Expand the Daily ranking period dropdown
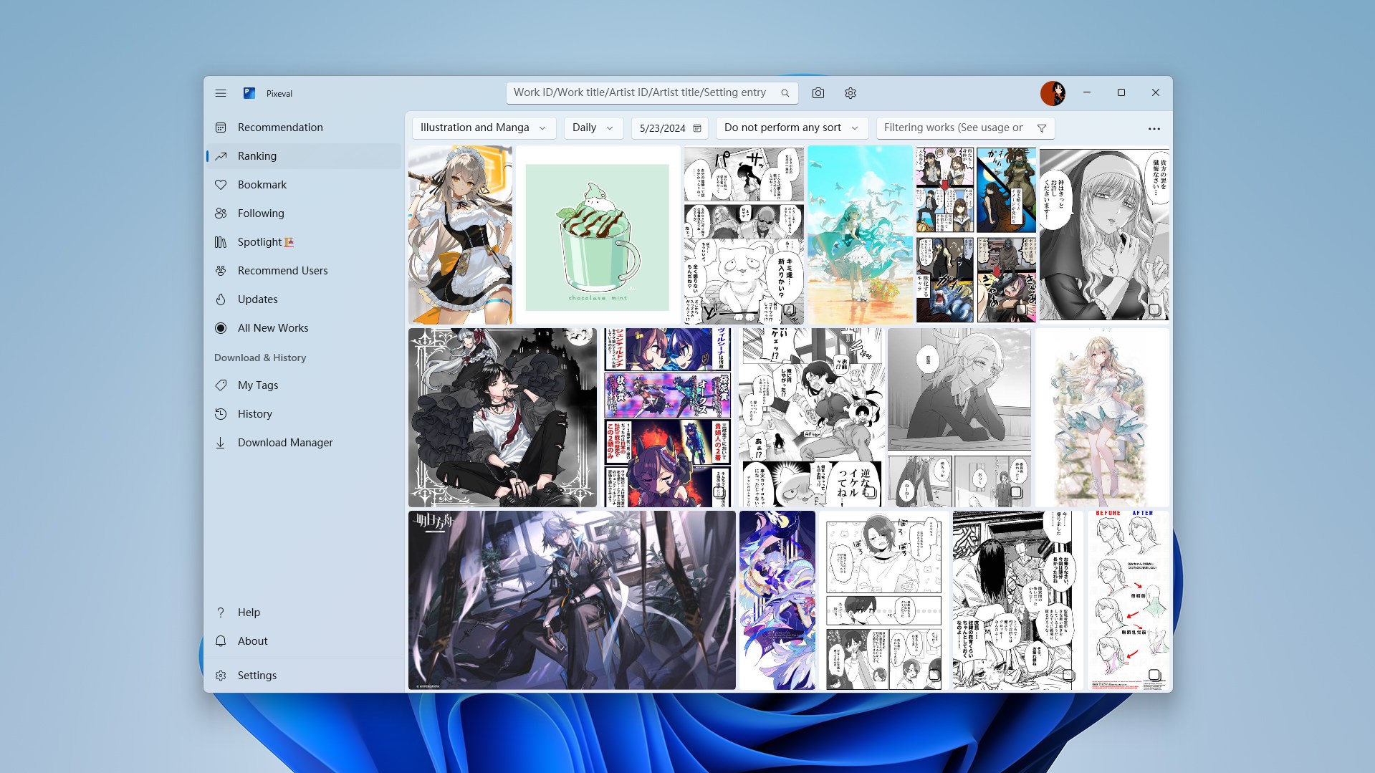 pos(593,128)
